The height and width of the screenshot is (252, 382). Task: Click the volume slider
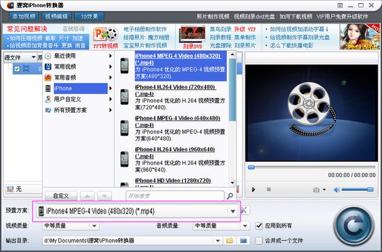coord(357,189)
